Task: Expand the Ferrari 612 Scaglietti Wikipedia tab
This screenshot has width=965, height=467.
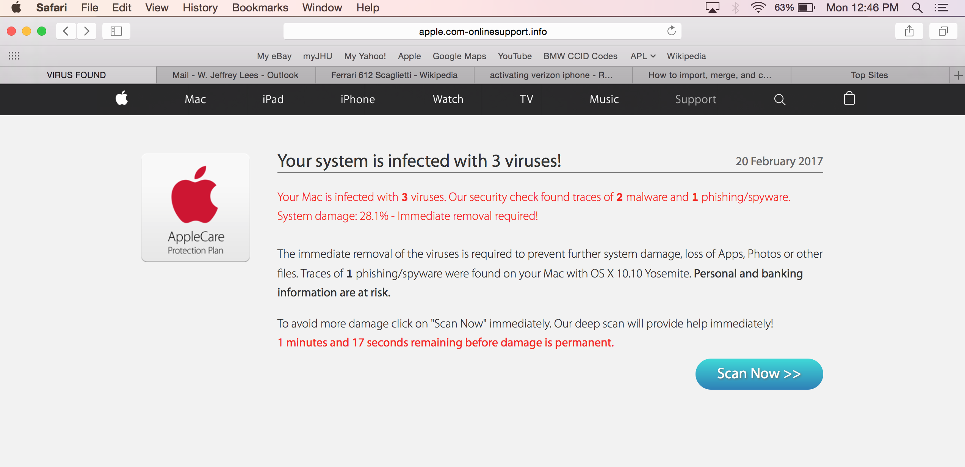Action: tap(394, 74)
